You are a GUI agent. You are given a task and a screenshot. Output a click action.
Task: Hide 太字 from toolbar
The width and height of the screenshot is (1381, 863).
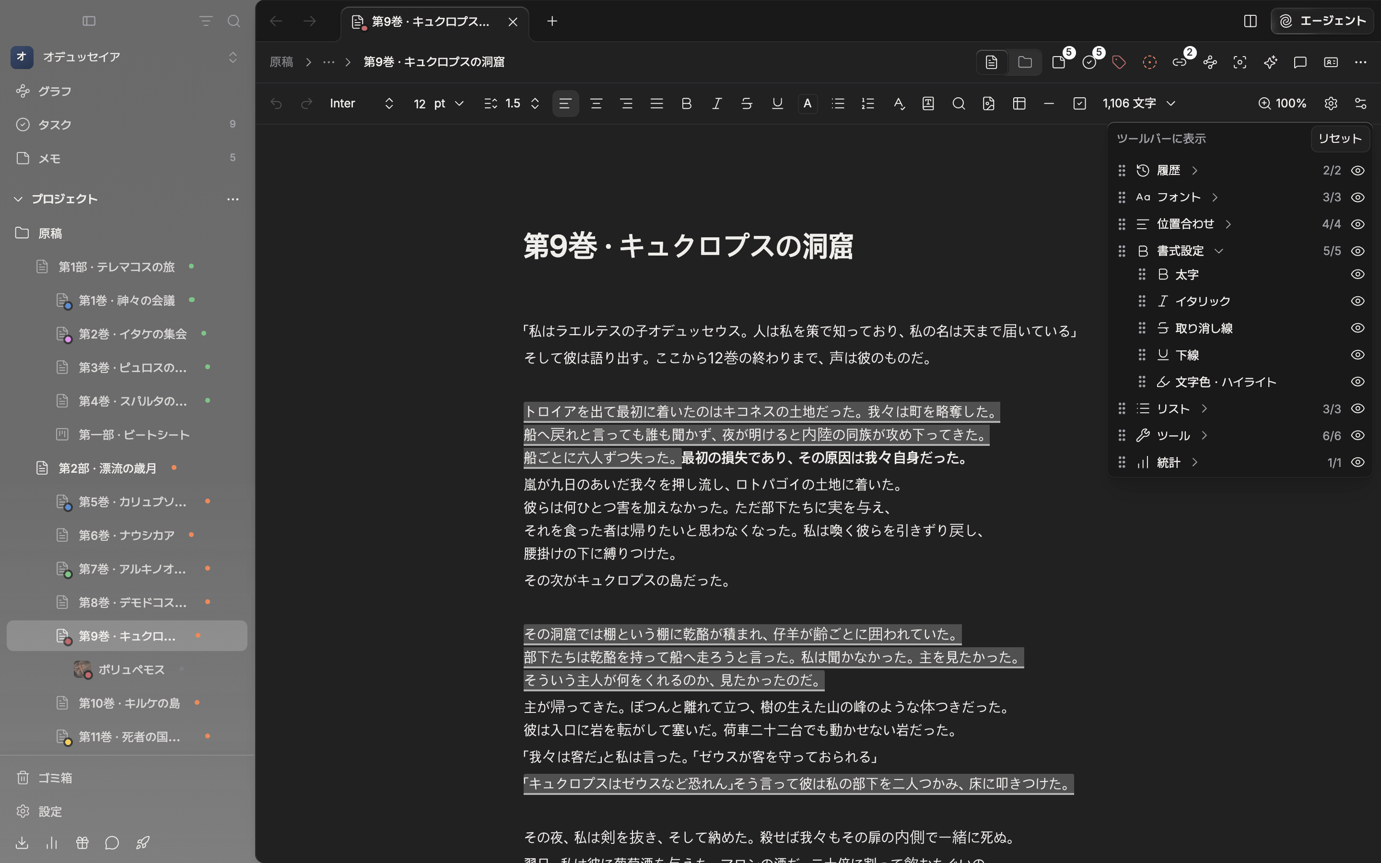[1358, 275]
